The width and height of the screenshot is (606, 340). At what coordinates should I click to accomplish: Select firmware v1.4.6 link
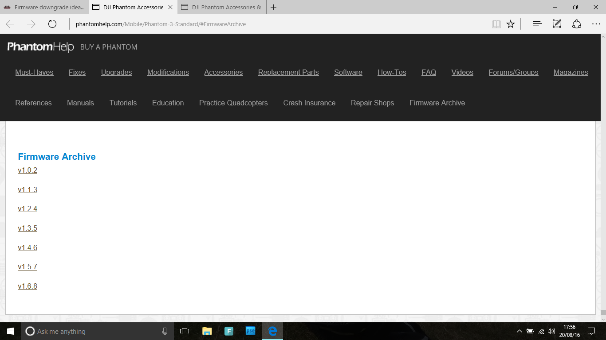(x=28, y=248)
